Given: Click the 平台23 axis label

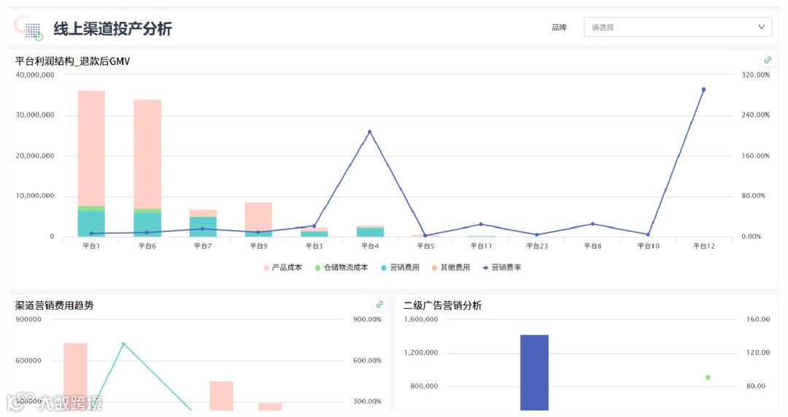Looking at the screenshot, I should pyautogui.click(x=537, y=246).
